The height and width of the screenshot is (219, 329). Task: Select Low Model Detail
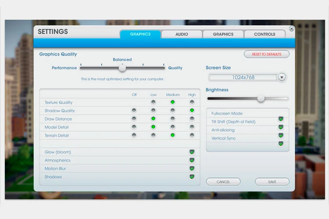pyautogui.click(x=154, y=127)
